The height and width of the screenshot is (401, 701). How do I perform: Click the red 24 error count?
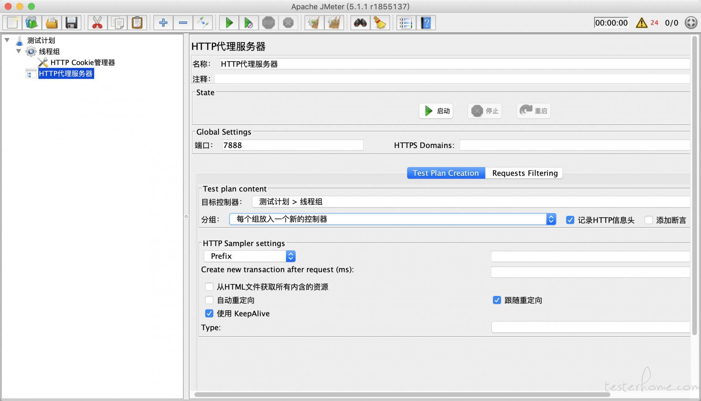[x=654, y=23]
